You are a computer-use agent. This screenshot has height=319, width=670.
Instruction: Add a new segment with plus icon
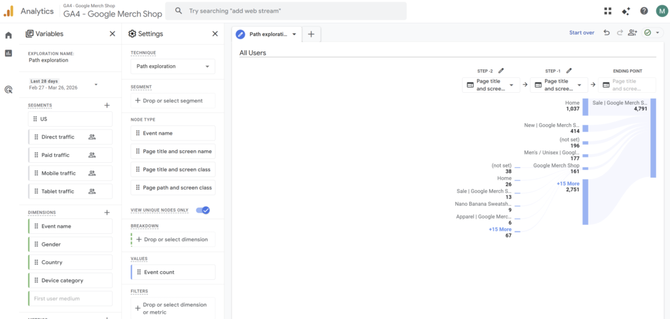107,105
